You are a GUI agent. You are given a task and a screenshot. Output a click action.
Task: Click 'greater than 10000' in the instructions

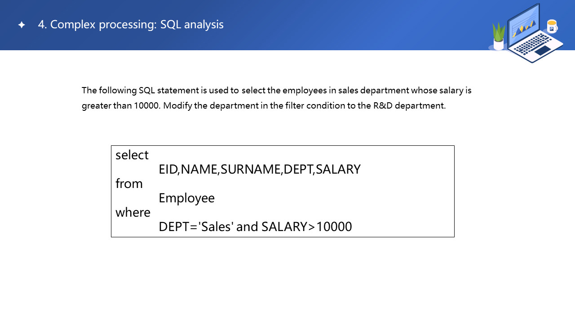click(x=120, y=106)
